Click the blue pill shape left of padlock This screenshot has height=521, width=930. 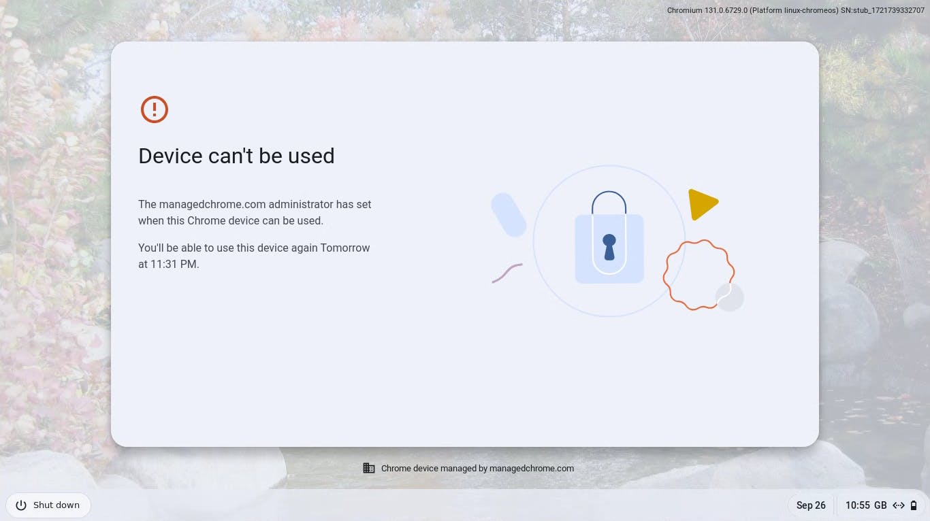click(x=509, y=215)
